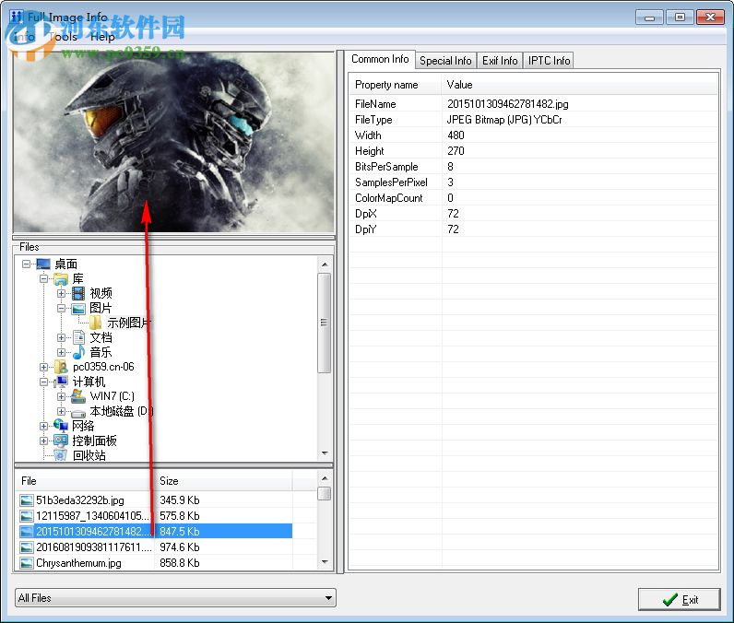Open the All Files filter dropdown
The image size is (734, 623).
(x=175, y=598)
